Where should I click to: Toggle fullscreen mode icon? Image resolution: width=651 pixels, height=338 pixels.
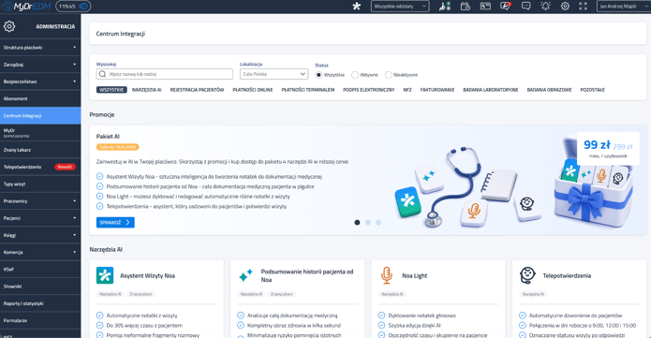584,7
